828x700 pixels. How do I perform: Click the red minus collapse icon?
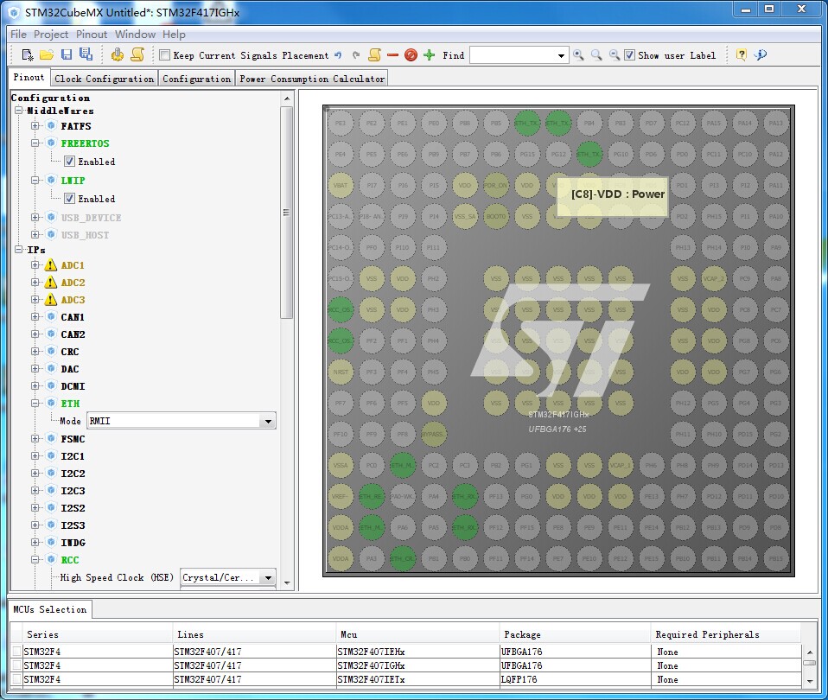coord(392,55)
